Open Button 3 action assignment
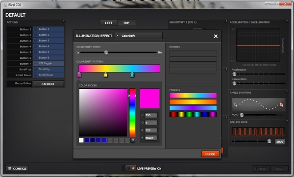Image resolution: width=294 pixels, height=177 pixels. [x=49, y=41]
